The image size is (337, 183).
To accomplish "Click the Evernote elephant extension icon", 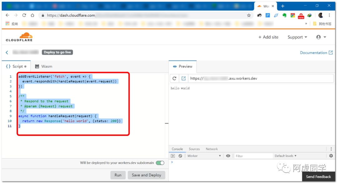I will [x=284, y=15].
